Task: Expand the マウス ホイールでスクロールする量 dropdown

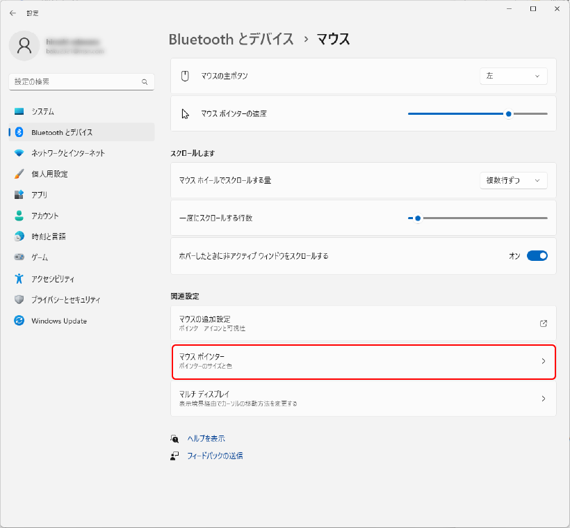Action: coord(513,180)
